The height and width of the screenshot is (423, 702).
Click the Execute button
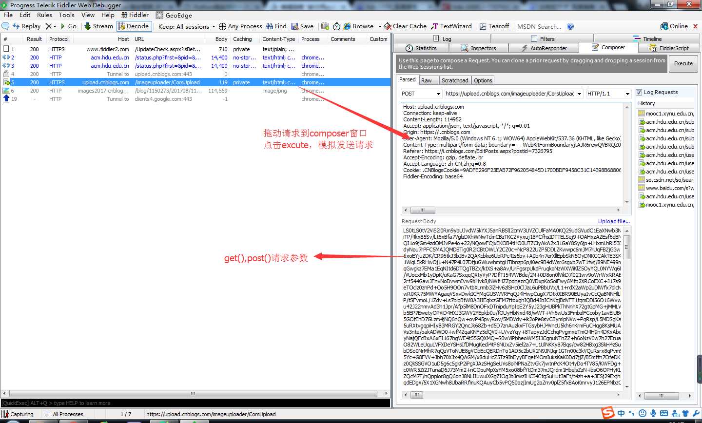pyautogui.click(x=683, y=63)
